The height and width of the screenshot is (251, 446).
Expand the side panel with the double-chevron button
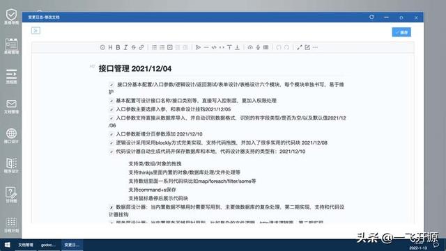pyautogui.click(x=36, y=31)
